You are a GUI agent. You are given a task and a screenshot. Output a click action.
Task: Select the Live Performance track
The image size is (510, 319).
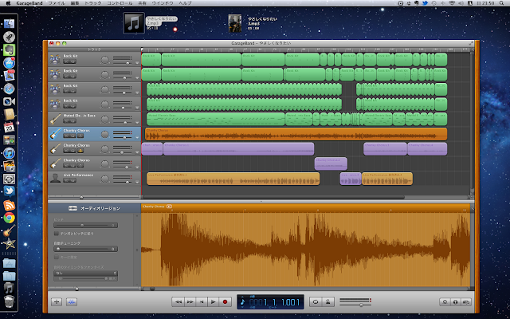77,175
